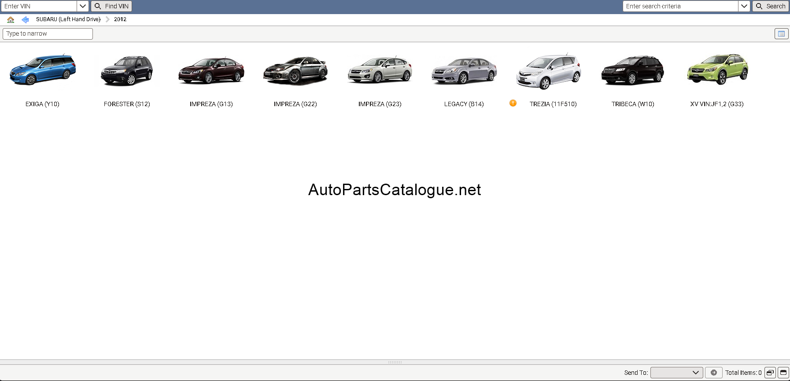Expand the search criteria dropdown

click(x=744, y=6)
